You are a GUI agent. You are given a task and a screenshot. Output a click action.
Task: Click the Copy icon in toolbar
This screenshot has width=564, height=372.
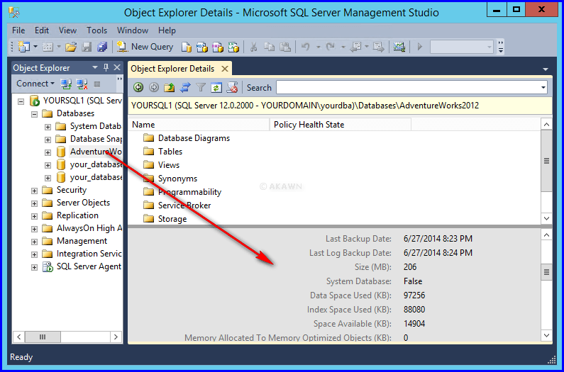tap(269, 47)
